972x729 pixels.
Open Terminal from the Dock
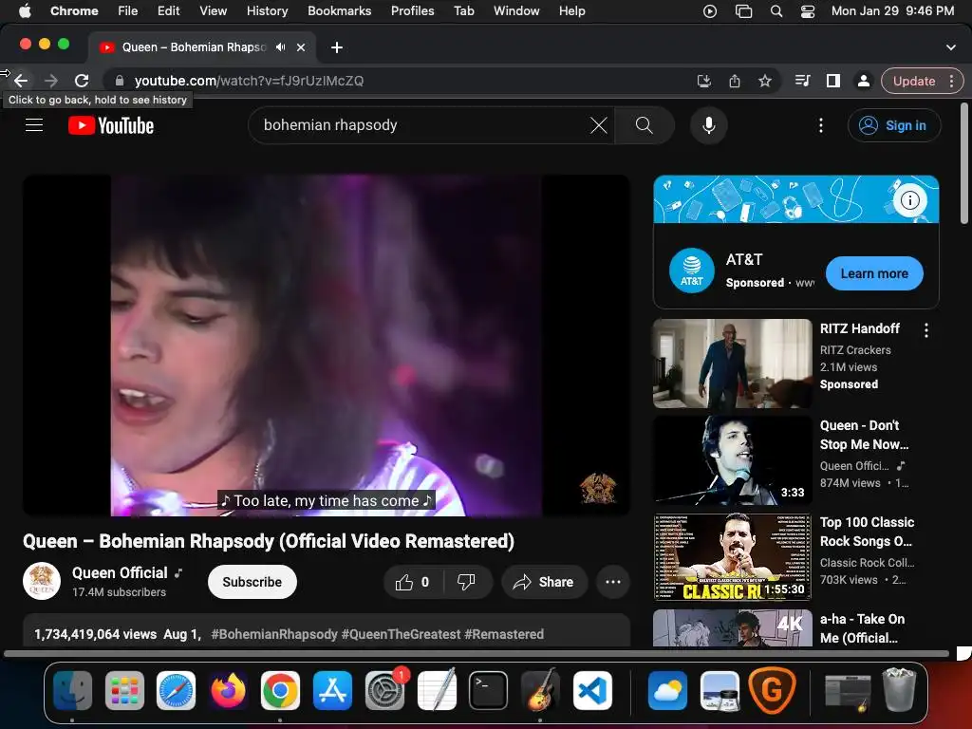point(488,690)
